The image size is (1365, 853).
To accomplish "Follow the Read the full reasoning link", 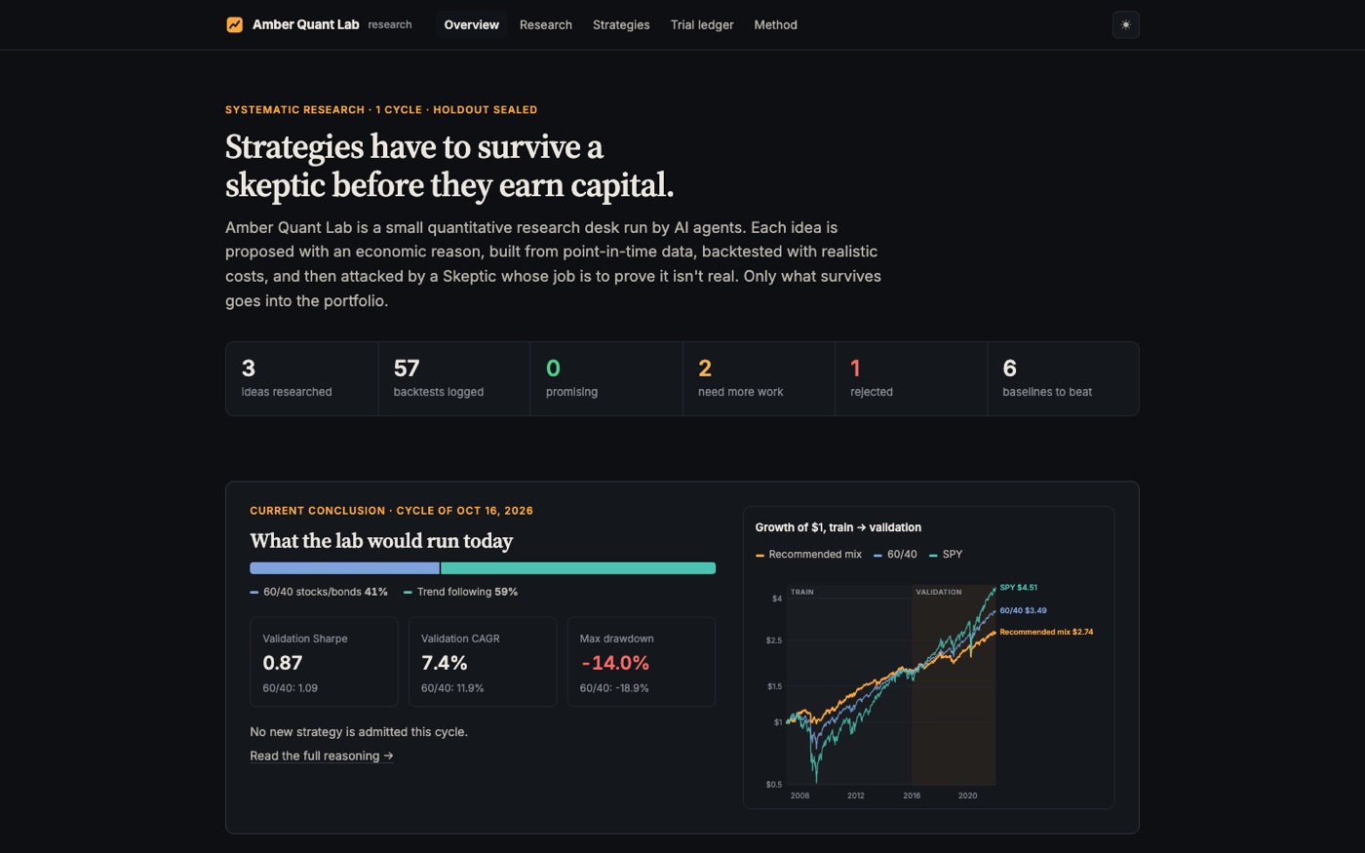I will [x=322, y=756].
